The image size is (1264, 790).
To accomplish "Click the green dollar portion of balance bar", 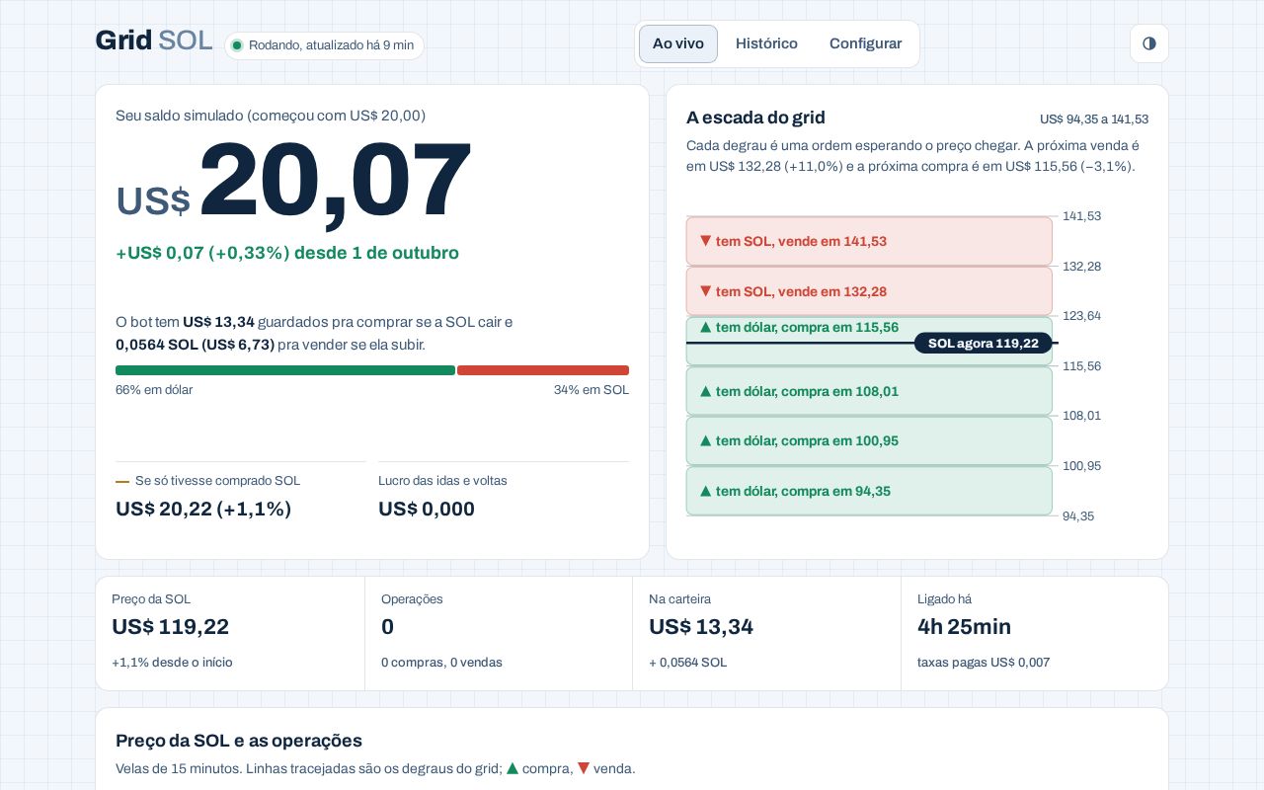I will [285, 370].
